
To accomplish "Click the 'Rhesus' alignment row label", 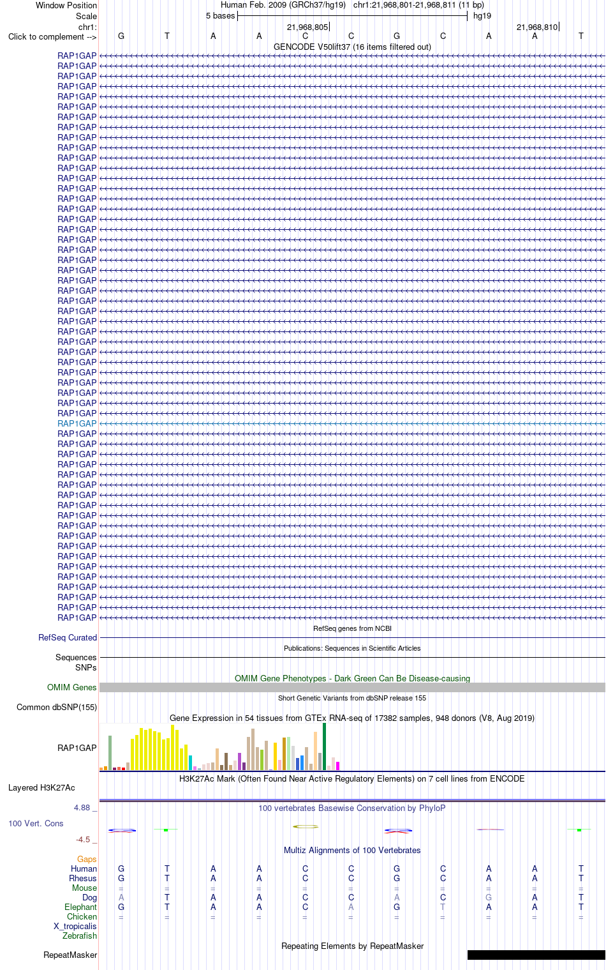I will click(83, 878).
